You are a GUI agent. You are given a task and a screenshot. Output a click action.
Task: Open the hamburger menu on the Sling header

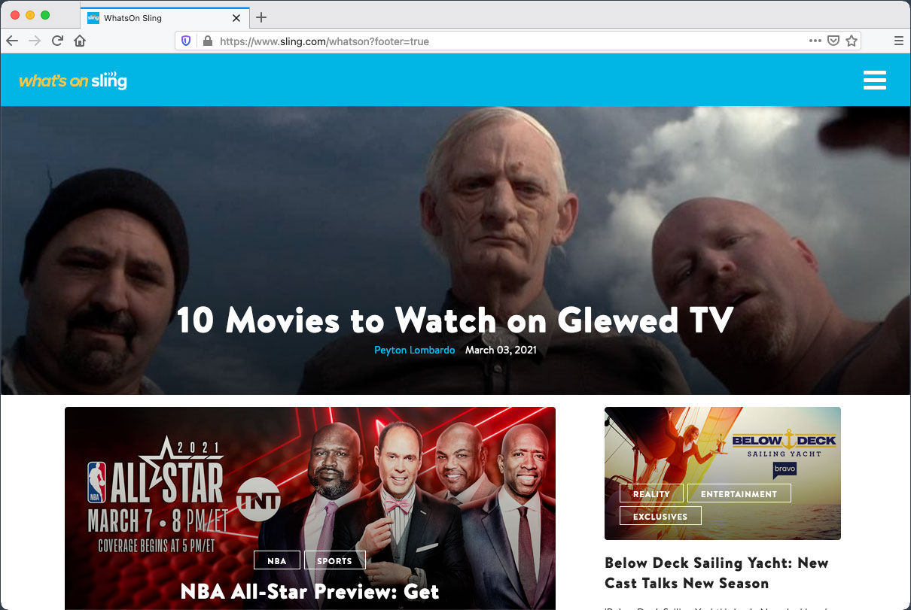tap(874, 80)
